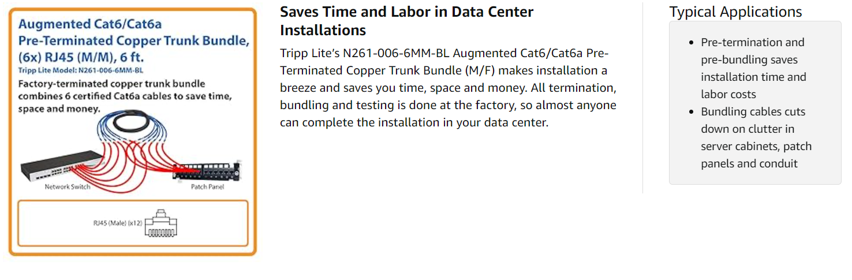Click the "Patch Panel" caption
Screen dimensions: 852x280
tap(207, 187)
